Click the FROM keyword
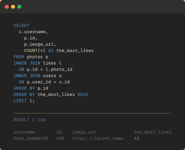This screenshot has width=185, height=150. click(x=19, y=57)
